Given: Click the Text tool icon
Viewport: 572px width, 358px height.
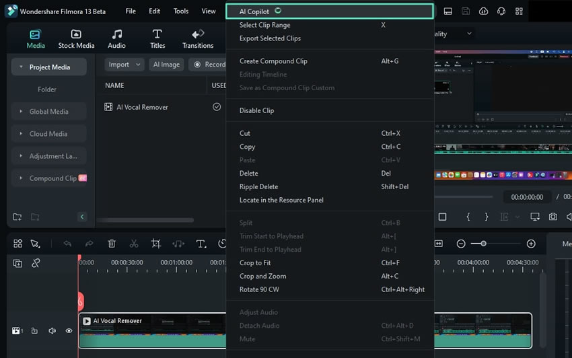Looking at the screenshot, I should tap(201, 244).
